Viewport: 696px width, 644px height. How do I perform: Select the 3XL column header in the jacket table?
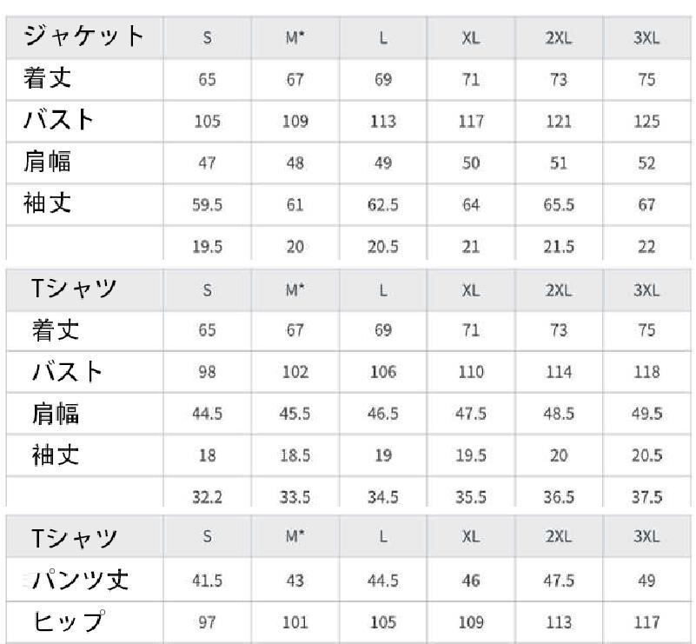click(646, 38)
